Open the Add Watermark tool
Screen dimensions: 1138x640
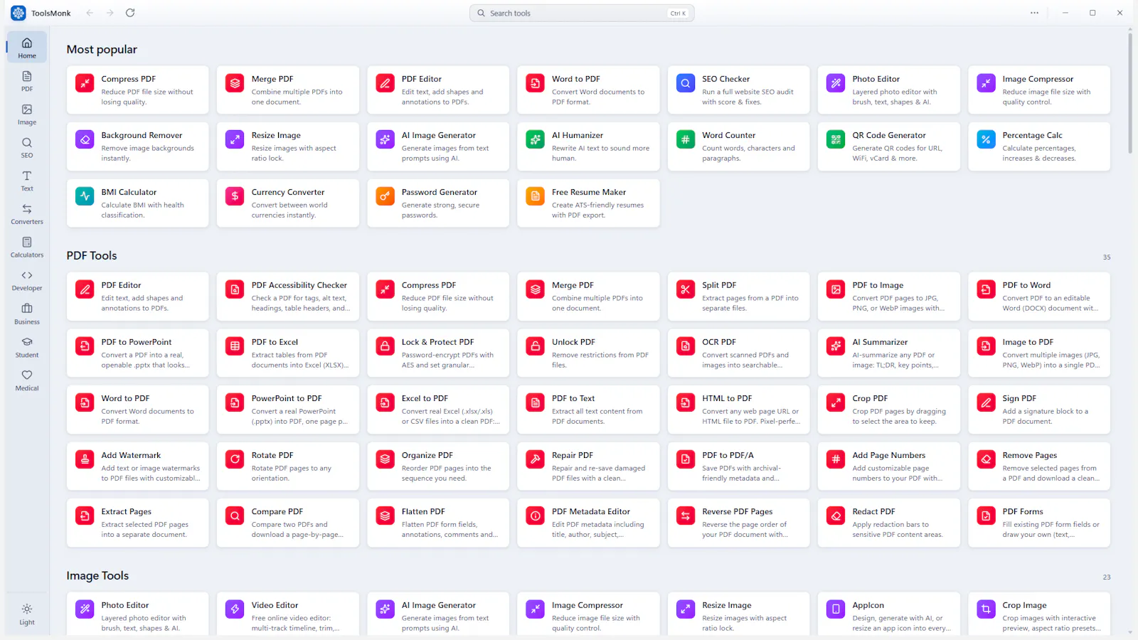(137, 466)
